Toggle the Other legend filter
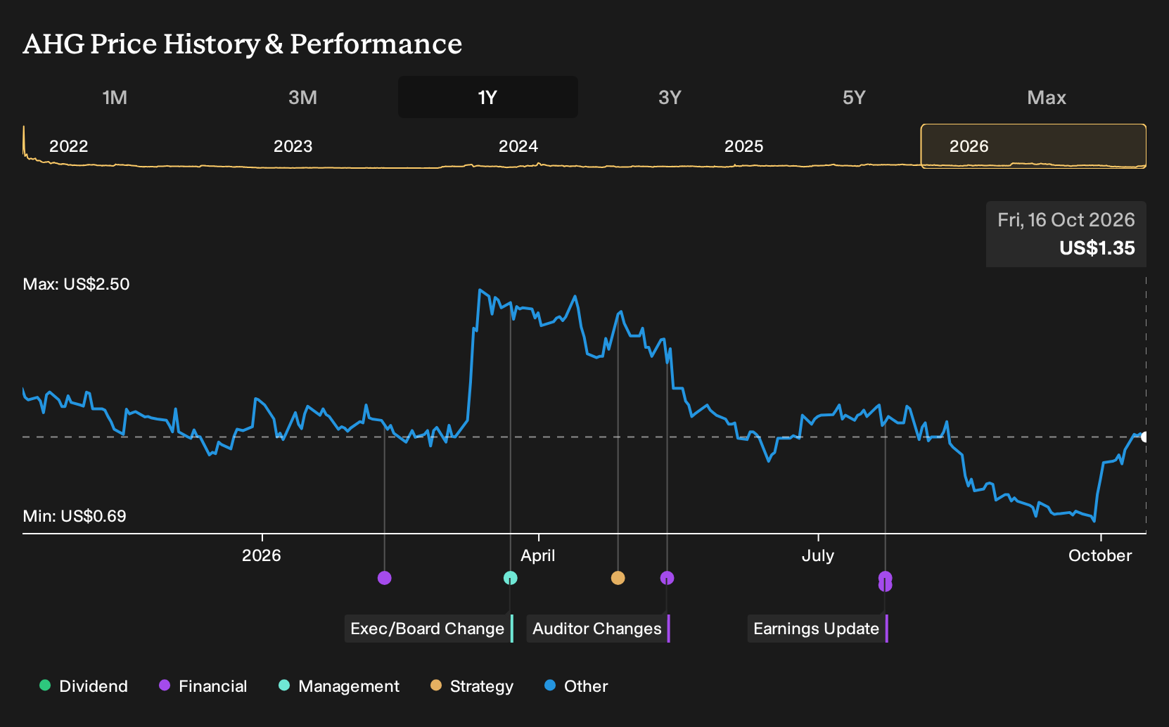The image size is (1169, 727). coord(576,686)
